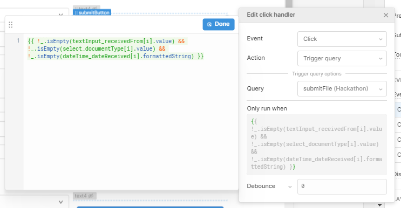The image size is (401, 208).
Task: Close the Edit click handler panel
Action: pos(386,15)
